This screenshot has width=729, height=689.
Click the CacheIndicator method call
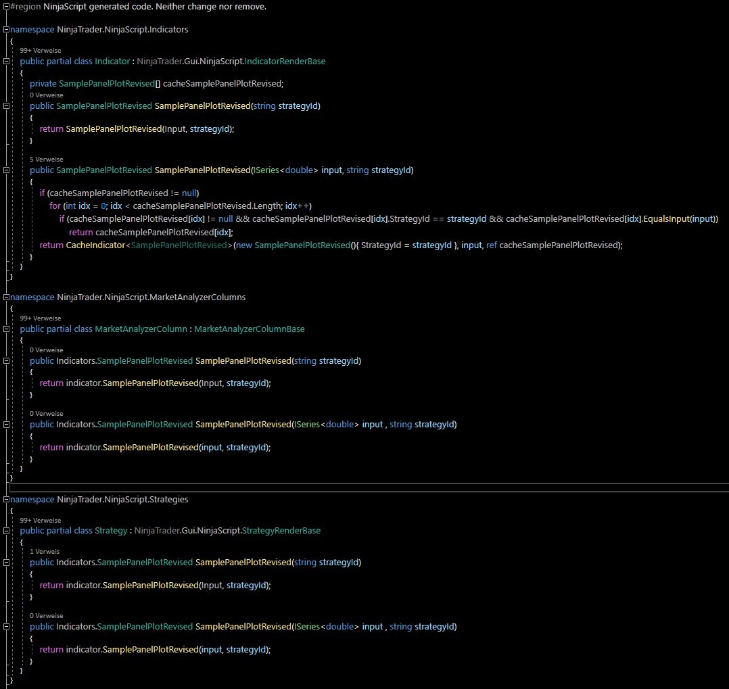[x=96, y=245]
